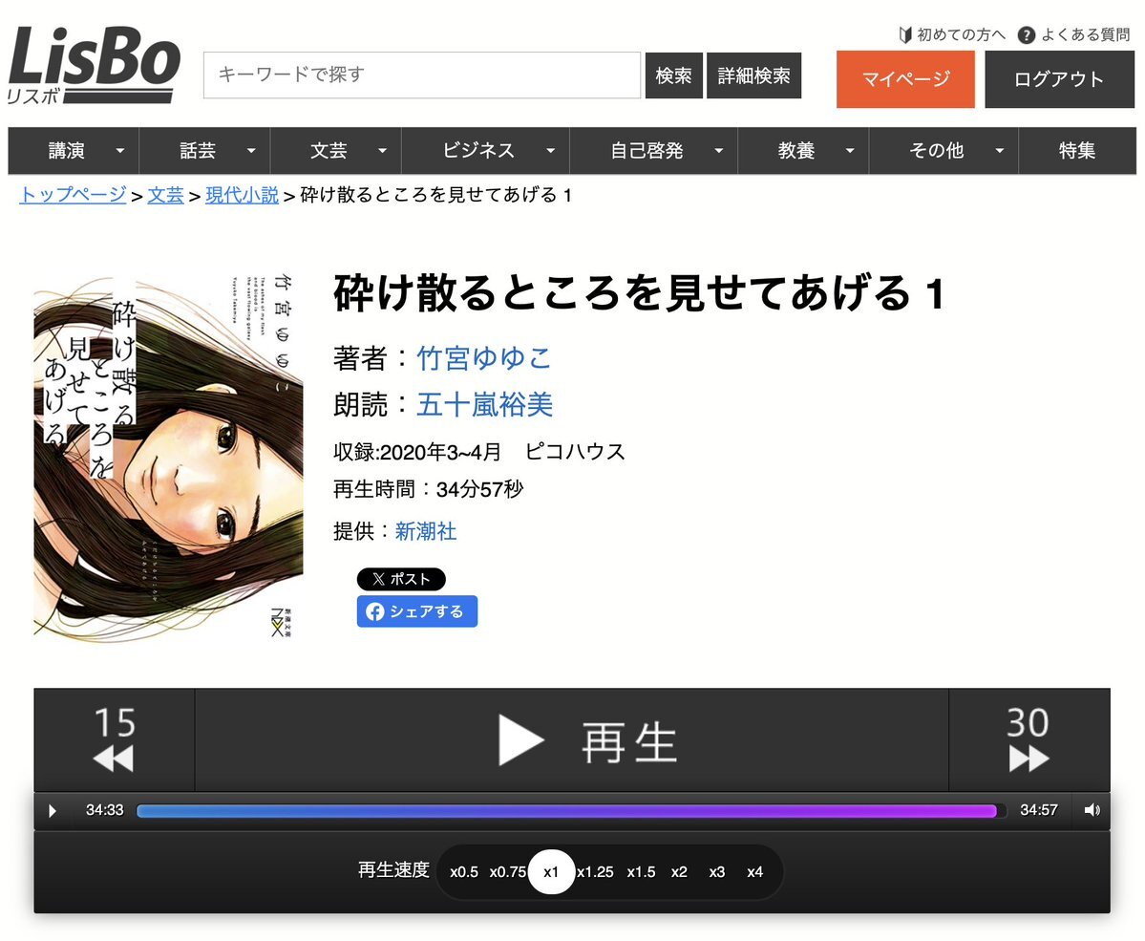Image resolution: width=1145 pixels, height=941 pixels.
Task: Skip forward 30 seconds
Action: coord(1028,739)
